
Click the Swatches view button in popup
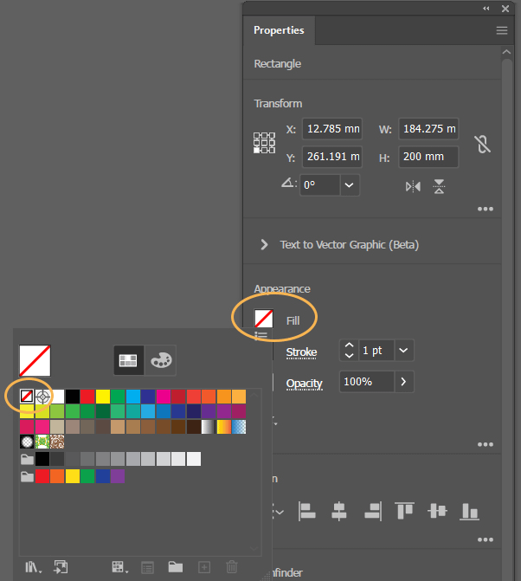128,360
